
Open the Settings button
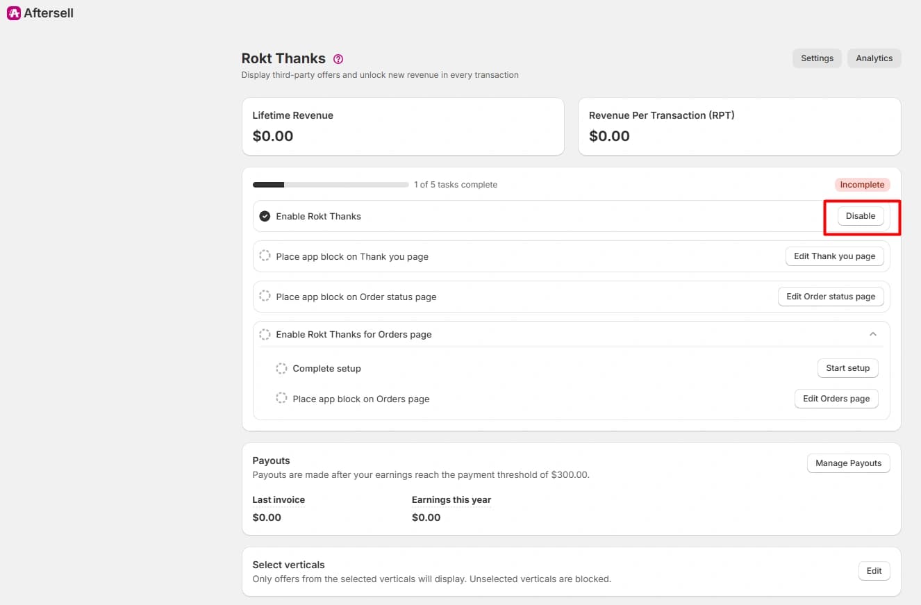pos(817,58)
